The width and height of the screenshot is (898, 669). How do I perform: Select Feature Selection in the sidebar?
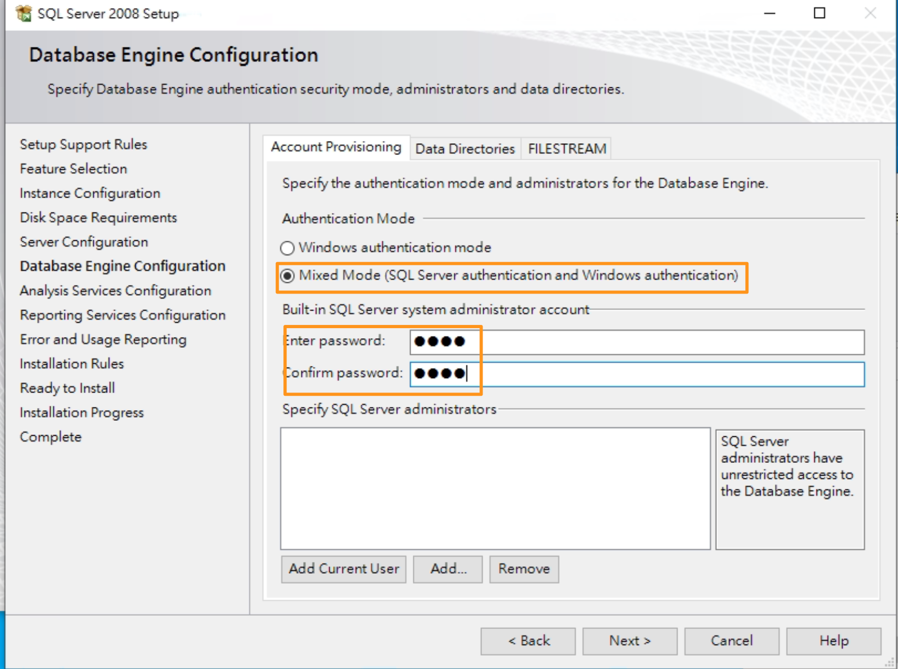[73, 168]
